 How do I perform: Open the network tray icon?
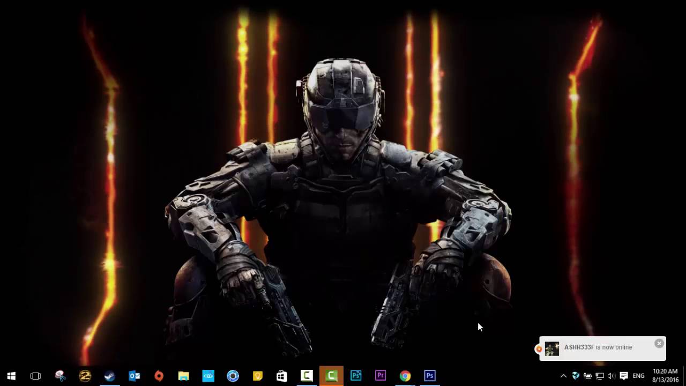[x=599, y=376]
